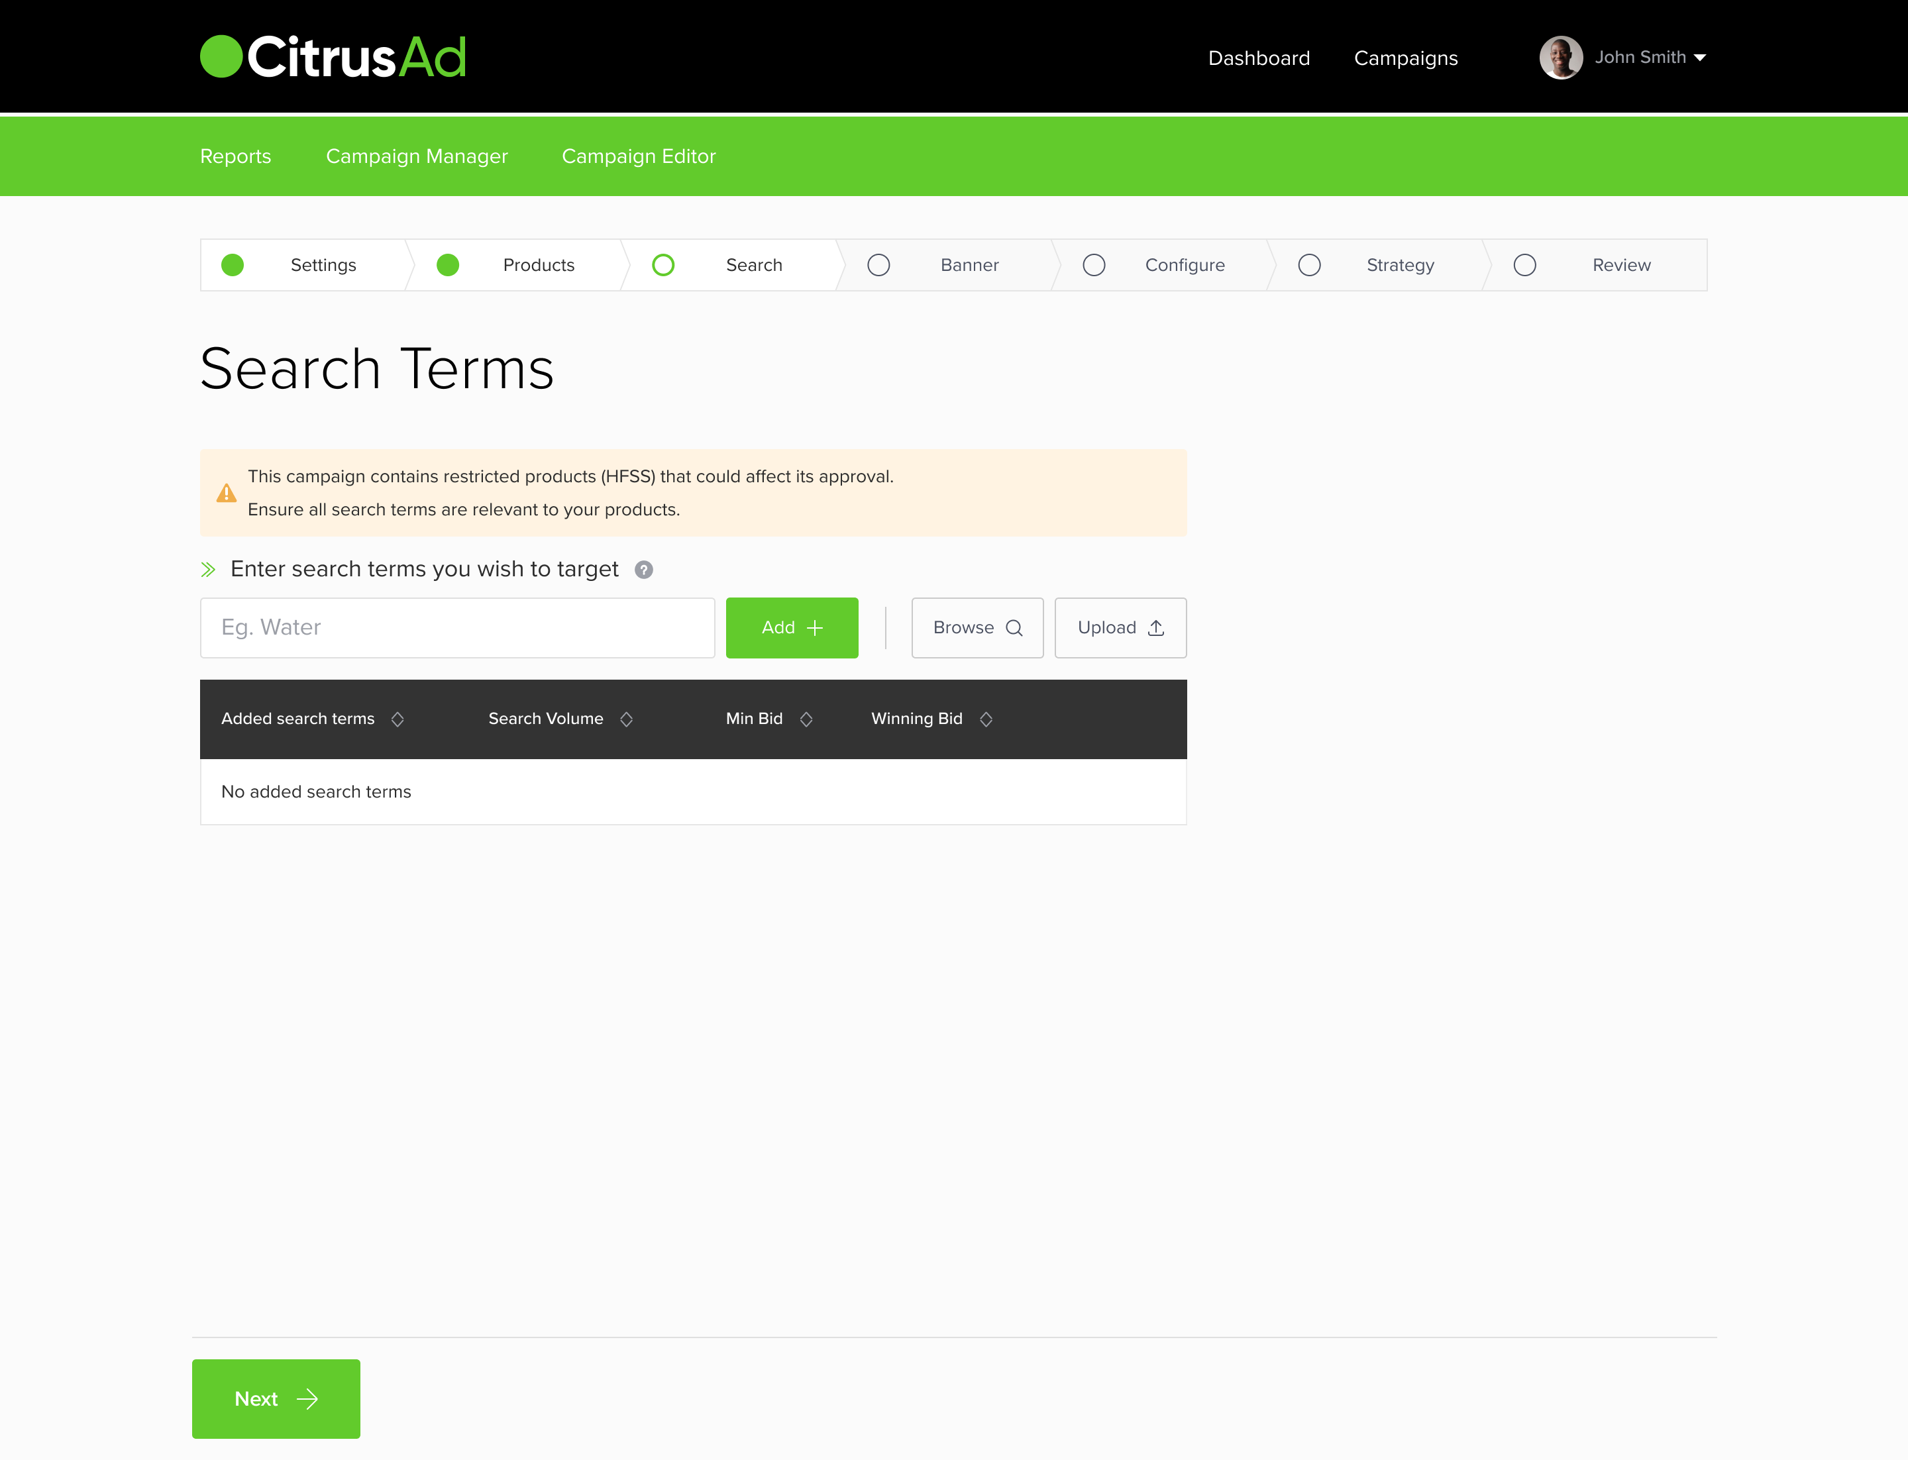Click the green double chevron icon
This screenshot has height=1460, width=1908.
208,569
